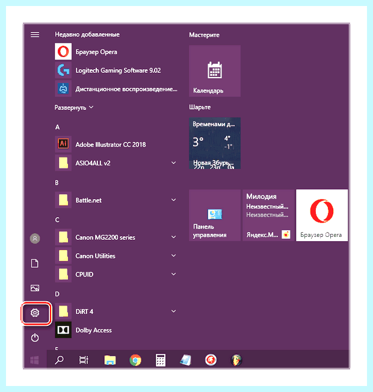The height and width of the screenshot is (392, 373).
Task: Open FL Studio fruit icon on taskbar
Action: click(x=236, y=360)
